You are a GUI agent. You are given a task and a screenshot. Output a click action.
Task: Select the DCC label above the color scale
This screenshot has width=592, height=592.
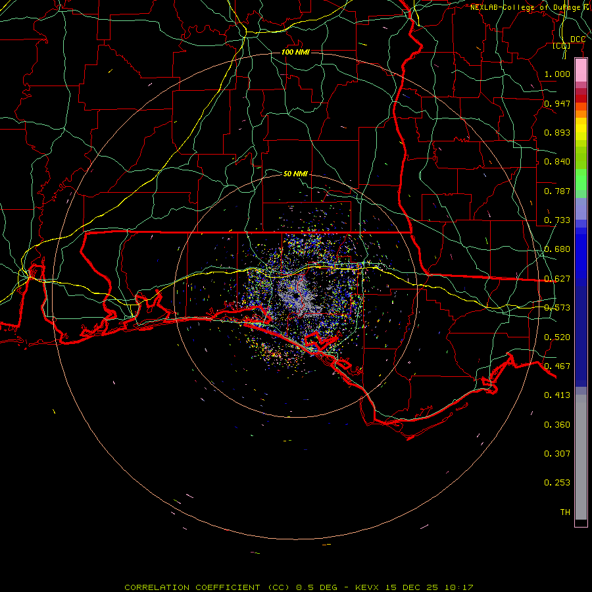point(578,39)
